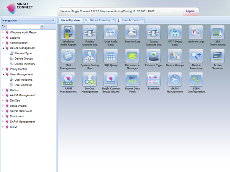
Task: Click the navigation filter text field
Action: tap(23, 27)
